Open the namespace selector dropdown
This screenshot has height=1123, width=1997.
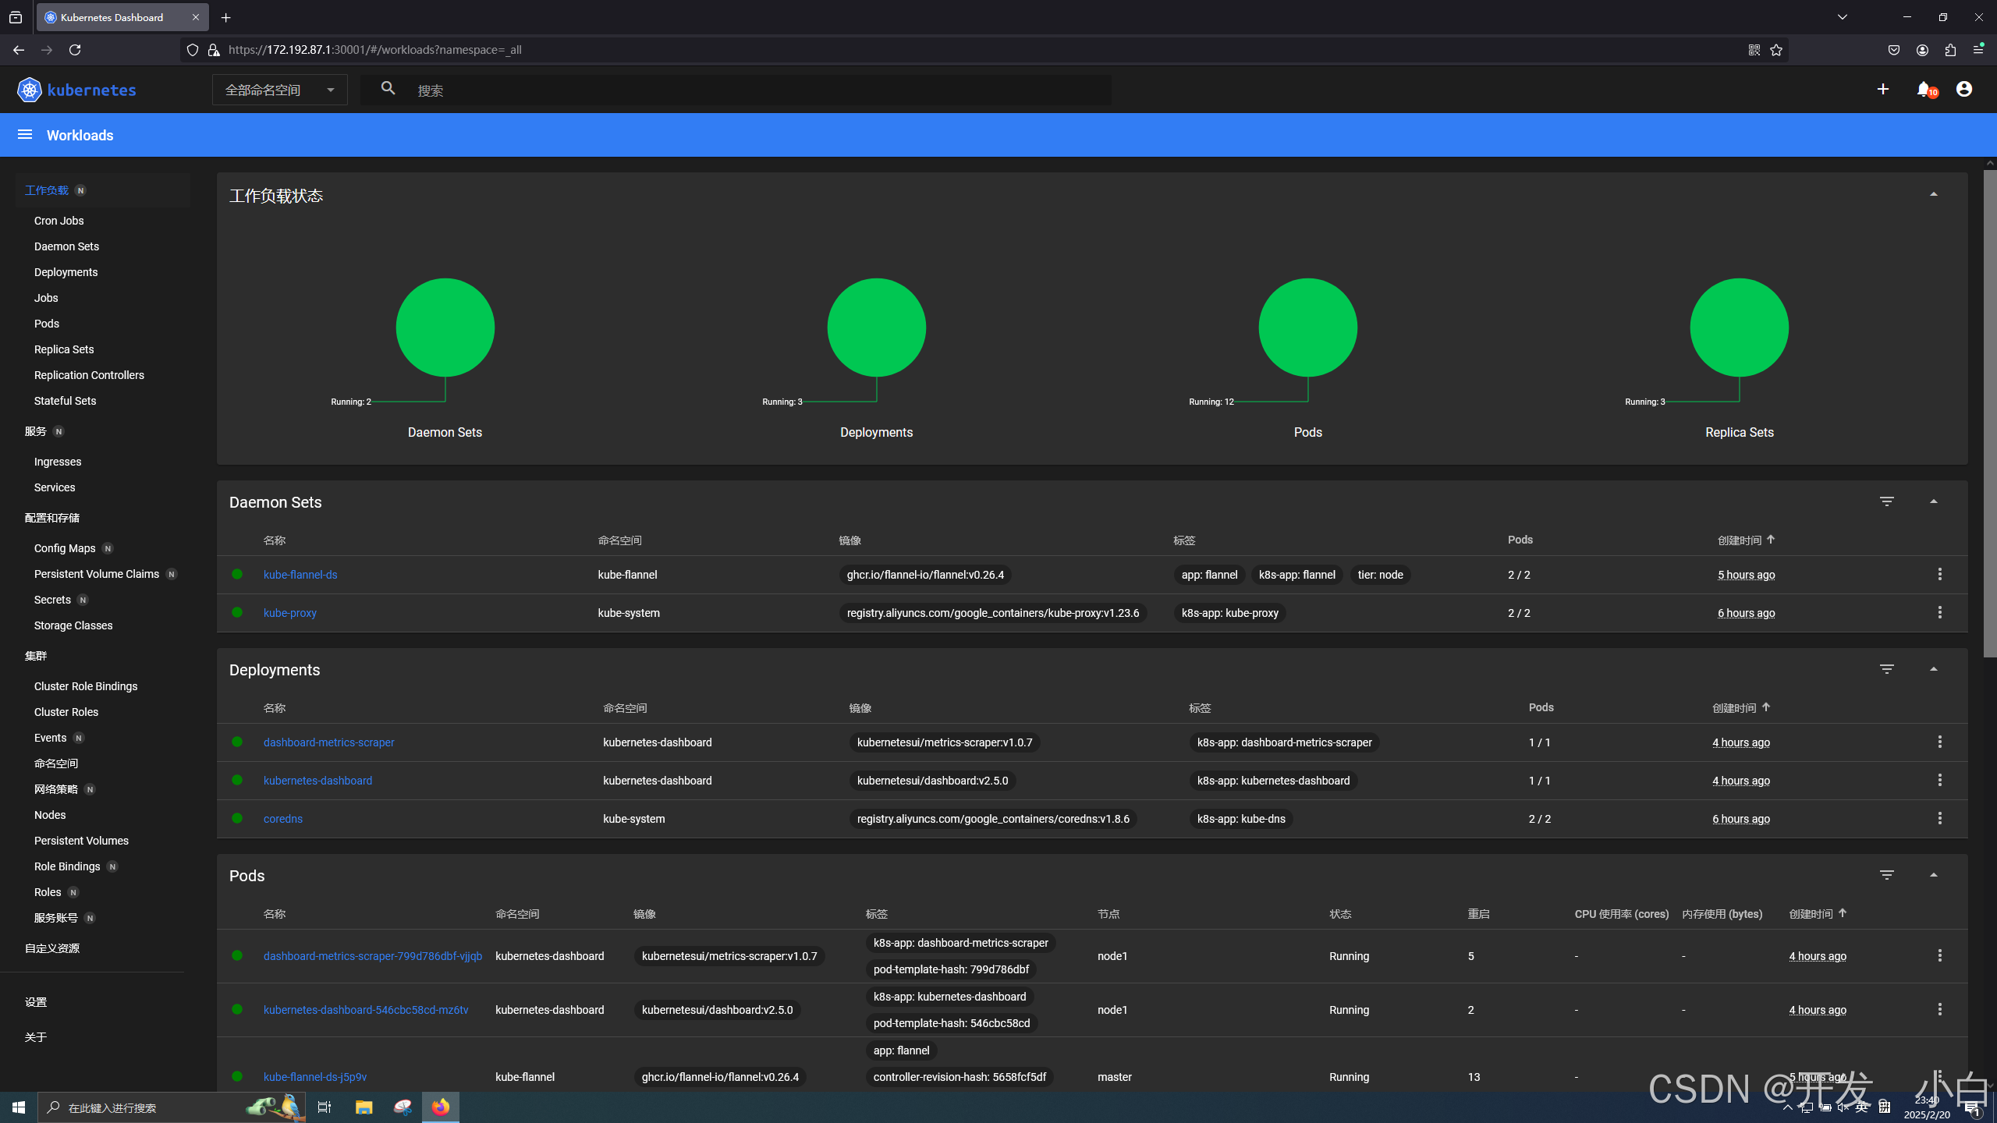(279, 90)
